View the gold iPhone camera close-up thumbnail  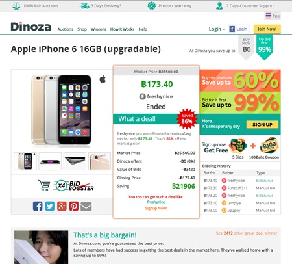coord(99,161)
